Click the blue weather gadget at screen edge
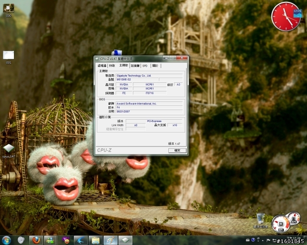 tap(297, 13)
